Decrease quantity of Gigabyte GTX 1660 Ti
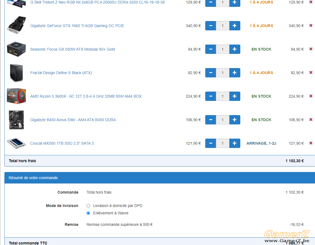The image size is (315, 245). 210,26
